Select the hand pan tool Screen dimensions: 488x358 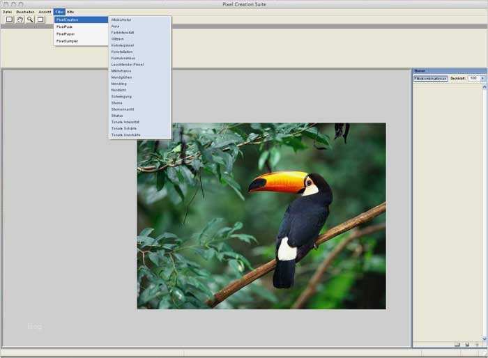pyautogui.click(x=20, y=20)
